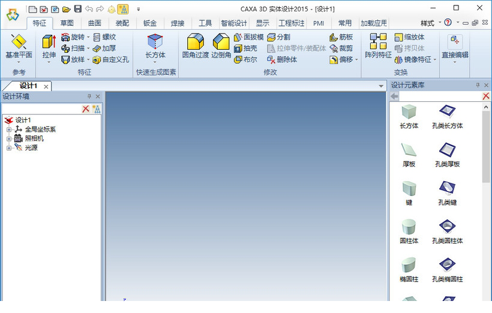Close the 设计环境 panel

(x=98, y=97)
